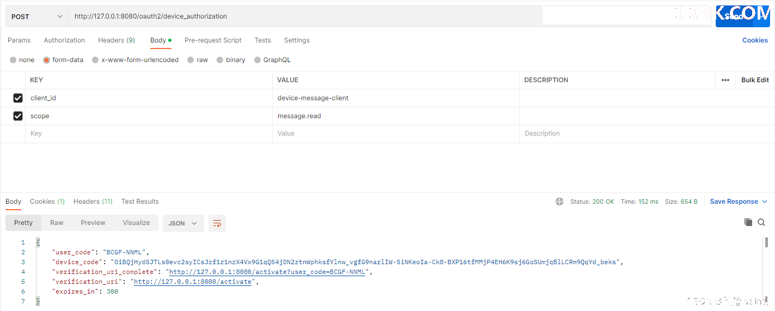Open the verification_uri activate link

click(x=193, y=282)
